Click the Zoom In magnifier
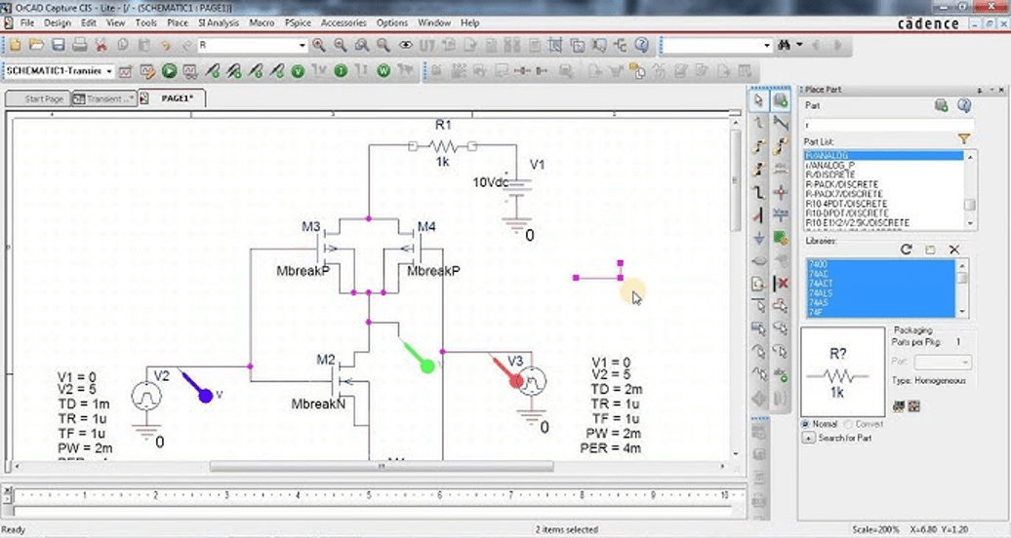1011x538 pixels. tap(318, 45)
